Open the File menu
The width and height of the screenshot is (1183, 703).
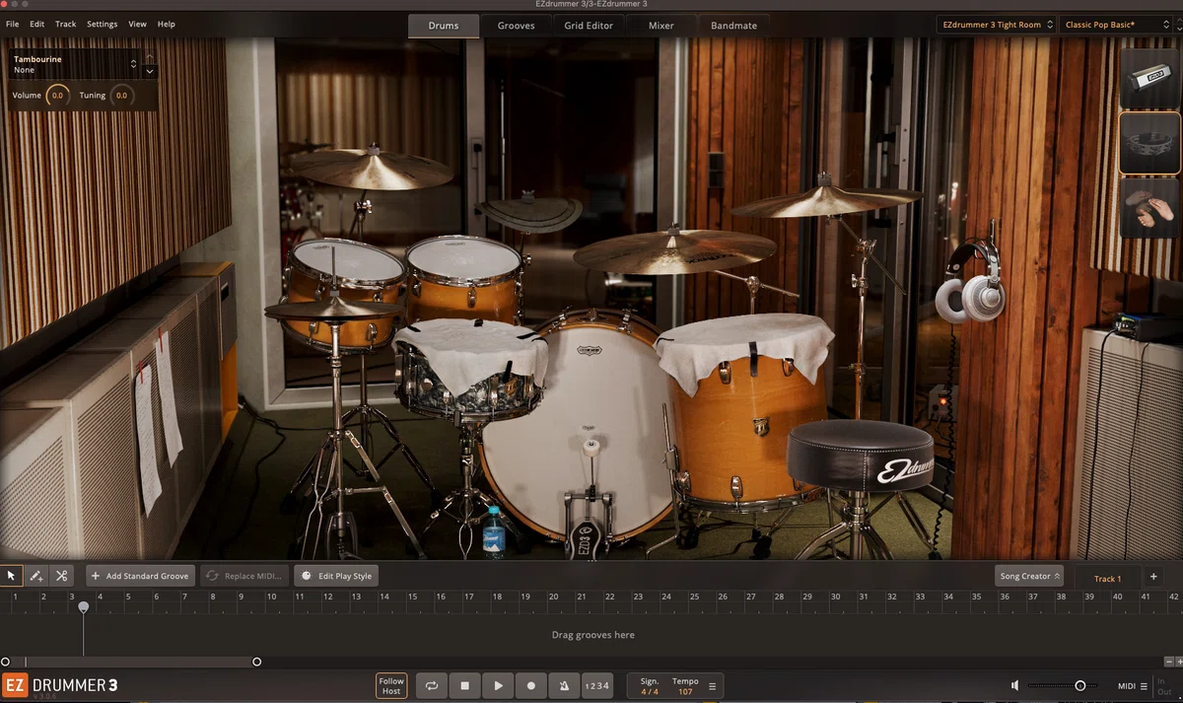pyautogui.click(x=12, y=24)
